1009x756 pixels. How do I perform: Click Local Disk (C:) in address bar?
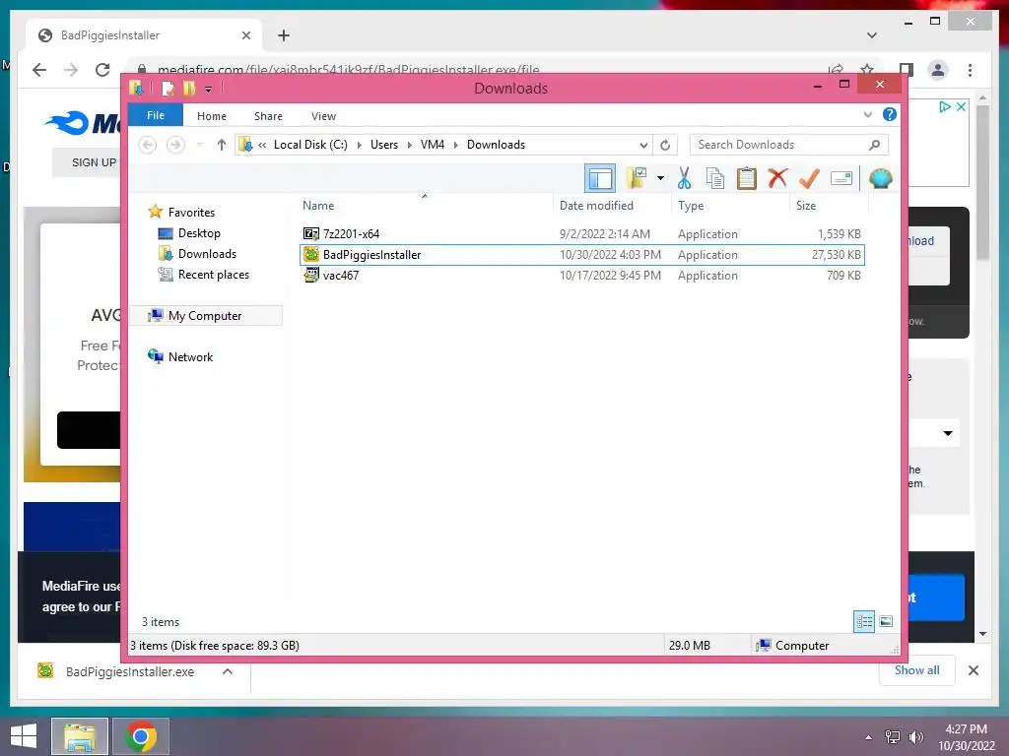click(310, 145)
